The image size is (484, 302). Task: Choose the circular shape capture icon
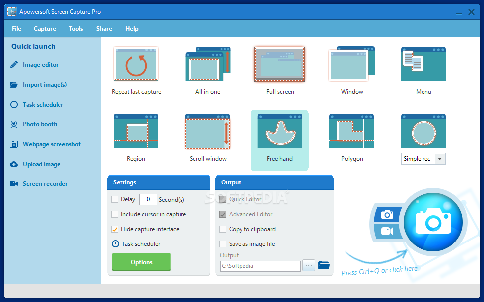click(x=423, y=131)
